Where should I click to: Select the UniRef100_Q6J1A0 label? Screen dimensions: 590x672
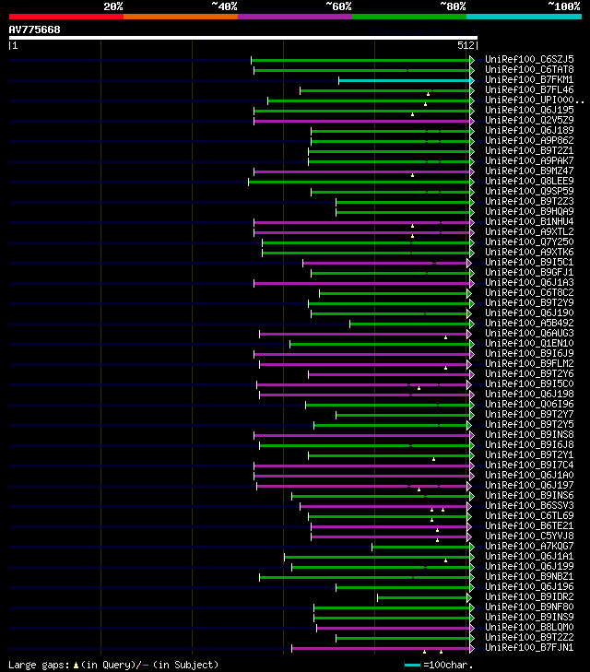tap(529, 476)
